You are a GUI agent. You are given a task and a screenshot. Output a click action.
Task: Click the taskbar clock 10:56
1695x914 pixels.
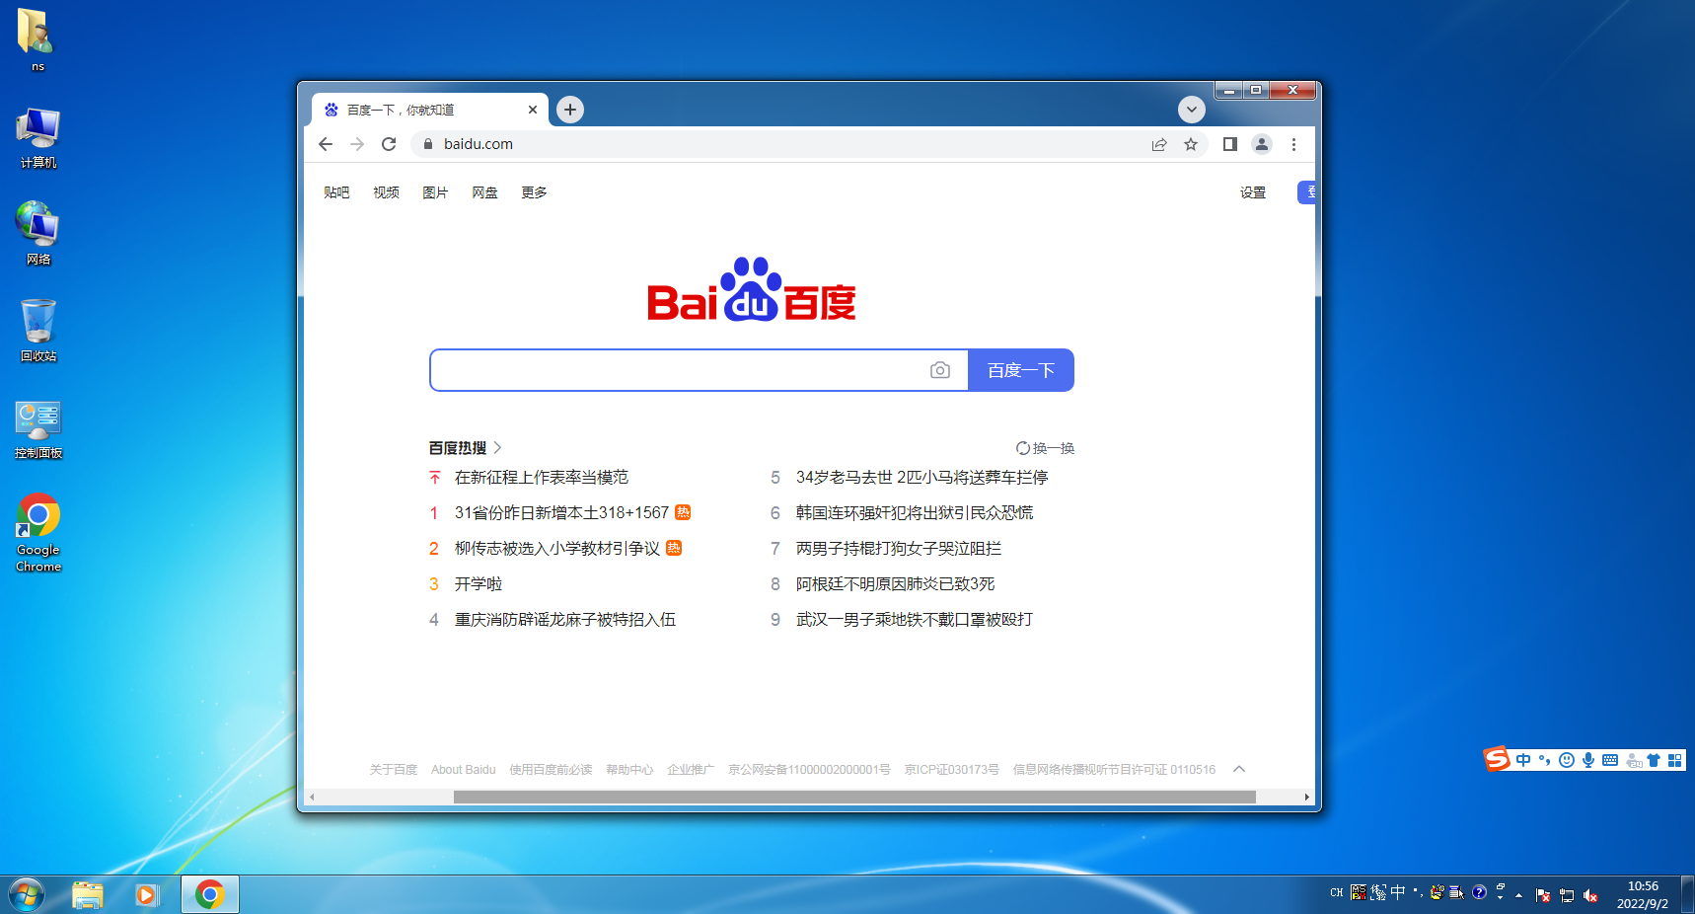pos(1643,886)
